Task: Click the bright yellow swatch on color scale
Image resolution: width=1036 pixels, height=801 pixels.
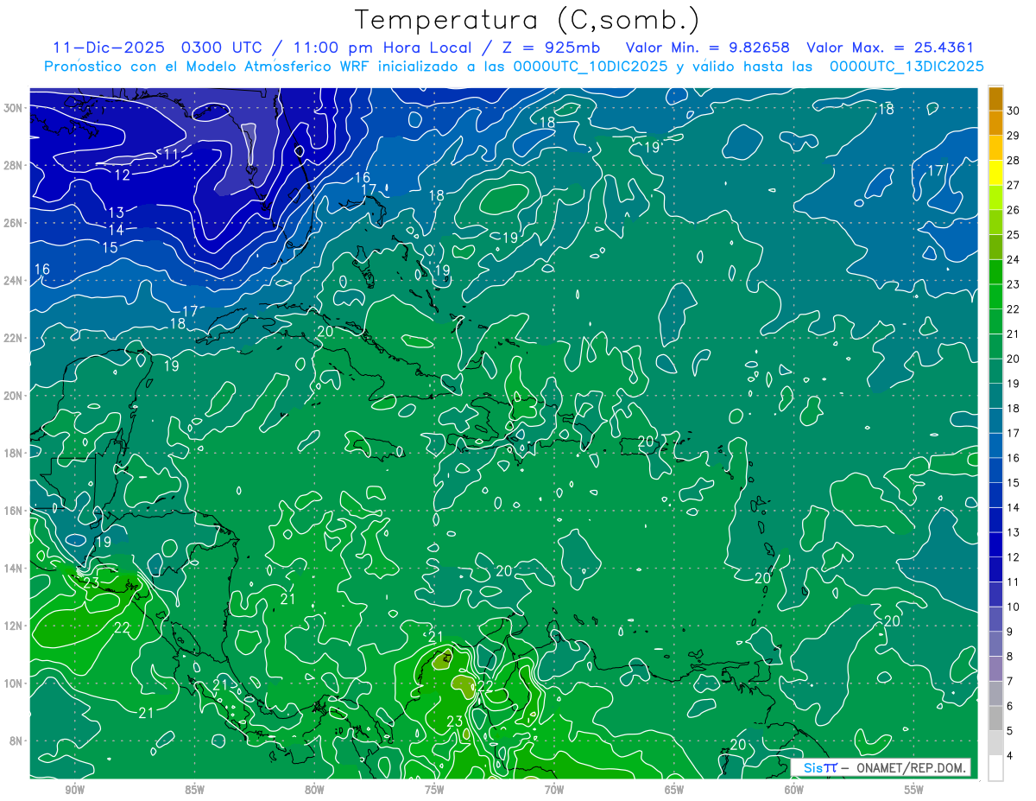Action: pyautogui.click(x=995, y=173)
